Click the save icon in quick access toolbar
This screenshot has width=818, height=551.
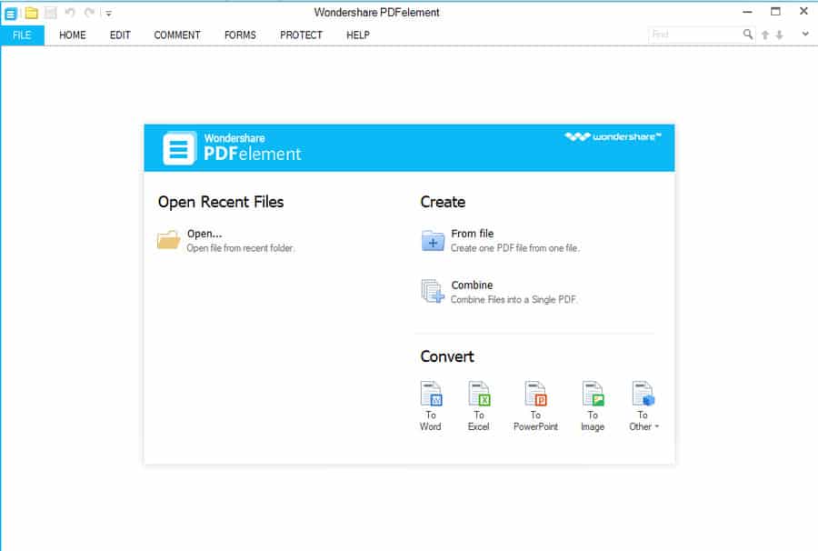click(51, 13)
